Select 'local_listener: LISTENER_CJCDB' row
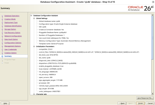The width and height of the screenshot is (155, 105). click(x=50, y=69)
